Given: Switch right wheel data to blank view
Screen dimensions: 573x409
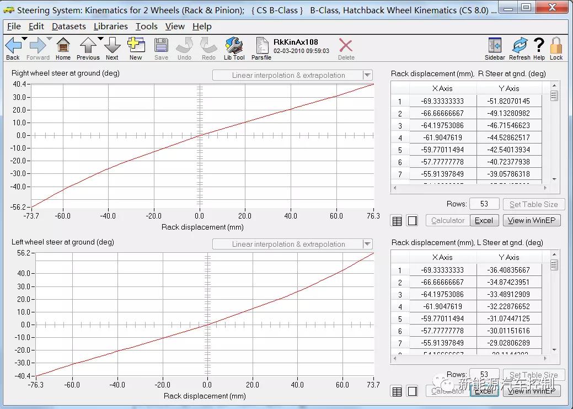Looking at the screenshot, I should click(412, 221).
